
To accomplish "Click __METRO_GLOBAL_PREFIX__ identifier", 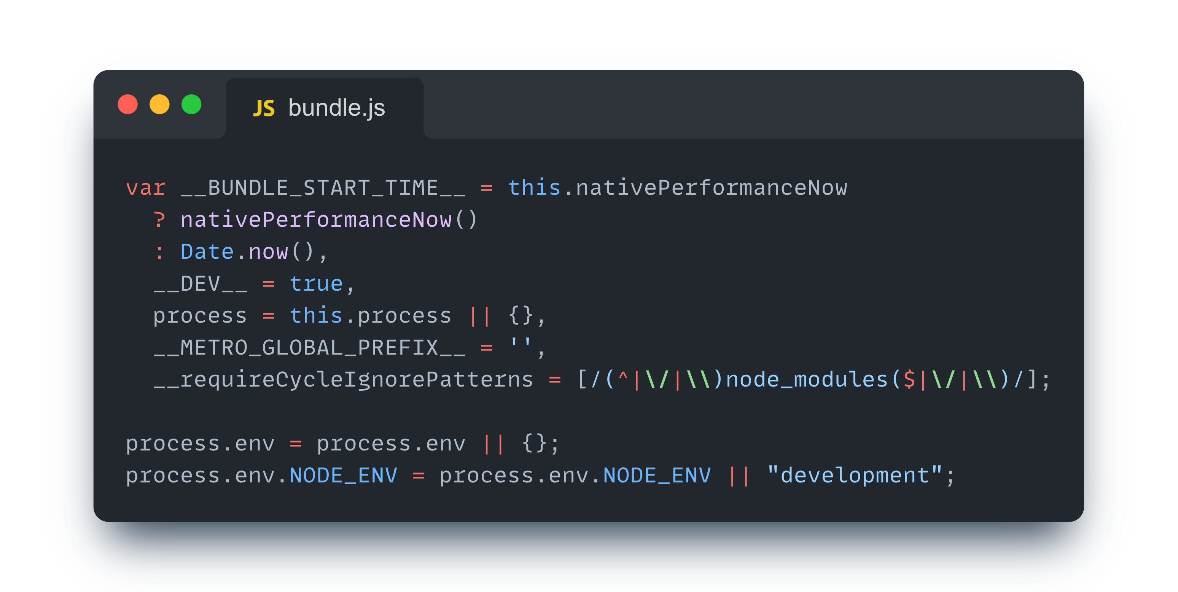I will point(309,348).
